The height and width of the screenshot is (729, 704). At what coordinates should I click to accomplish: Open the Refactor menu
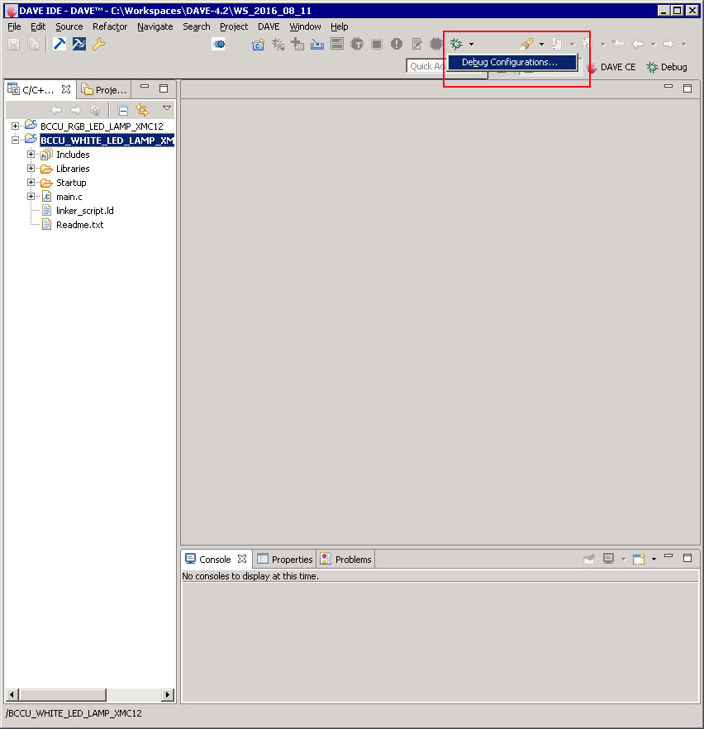click(x=110, y=26)
